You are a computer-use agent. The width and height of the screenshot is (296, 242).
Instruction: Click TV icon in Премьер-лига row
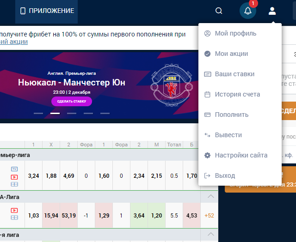(14, 169)
